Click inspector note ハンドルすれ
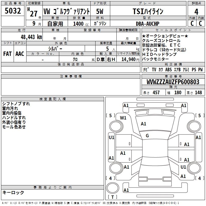The image size is (206, 206). [x=14, y=118]
